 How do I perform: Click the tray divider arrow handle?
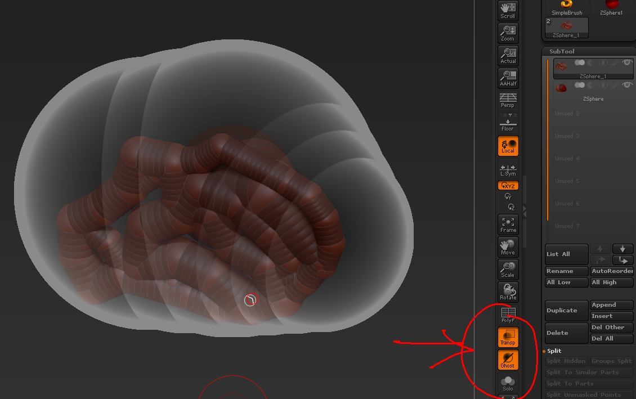[525, 211]
